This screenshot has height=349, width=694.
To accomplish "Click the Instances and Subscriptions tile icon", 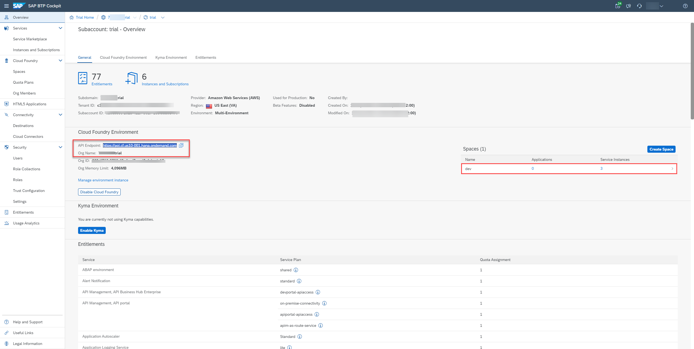I will coord(131,78).
